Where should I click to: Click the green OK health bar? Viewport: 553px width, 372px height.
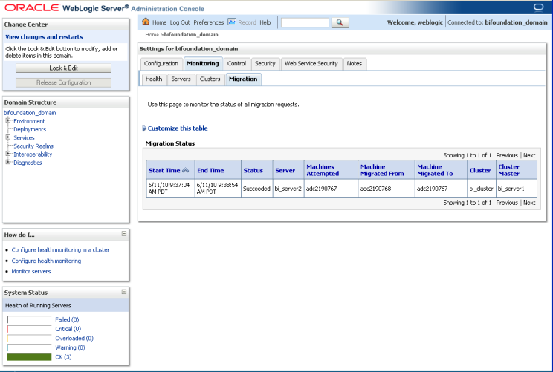[x=29, y=357]
